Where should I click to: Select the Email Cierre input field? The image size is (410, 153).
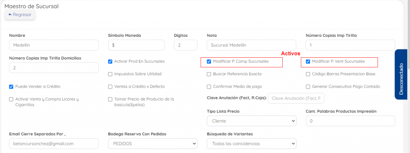[x=54, y=143]
